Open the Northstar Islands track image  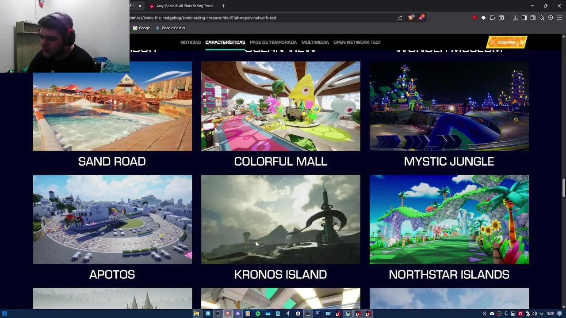tap(449, 220)
